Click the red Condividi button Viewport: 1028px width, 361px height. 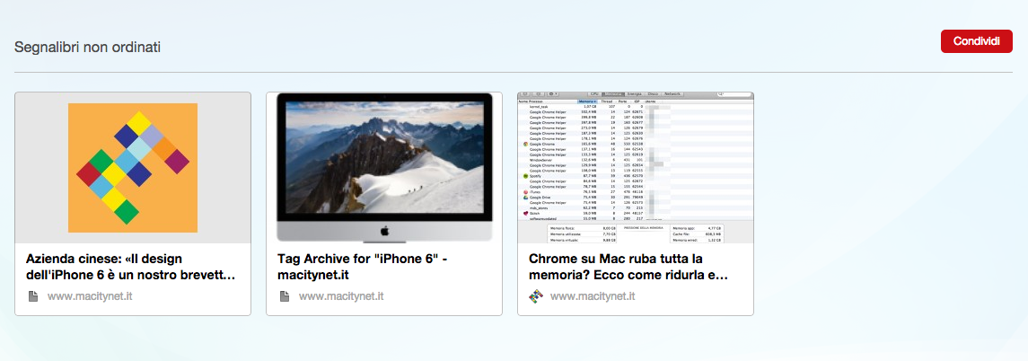pos(976,41)
